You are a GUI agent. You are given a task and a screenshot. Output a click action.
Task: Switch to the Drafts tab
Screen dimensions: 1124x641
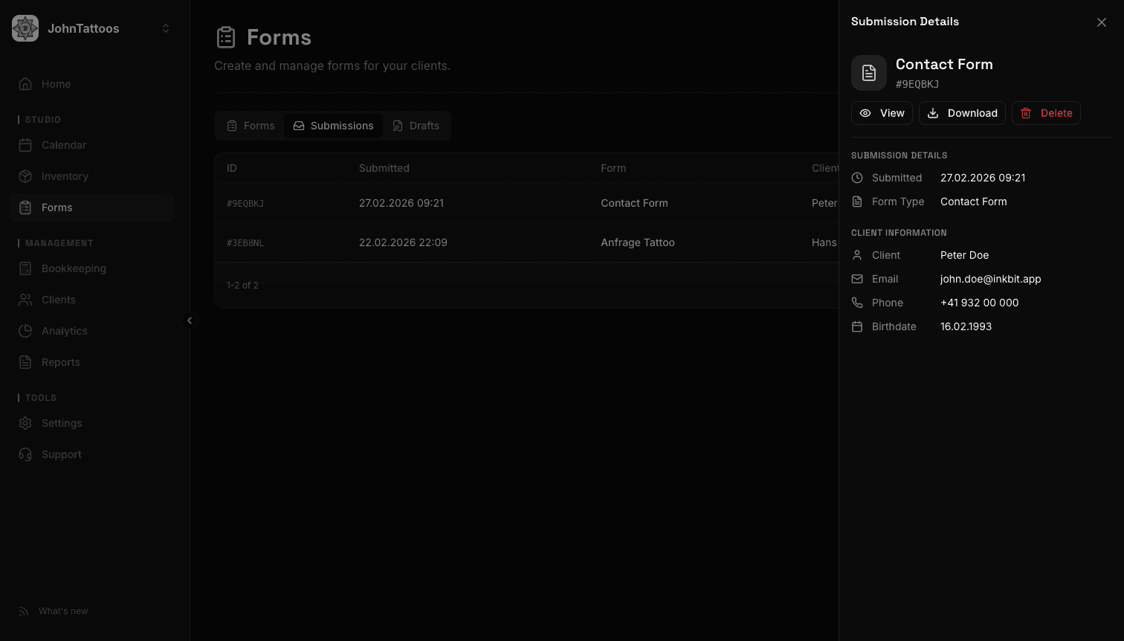(416, 126)
